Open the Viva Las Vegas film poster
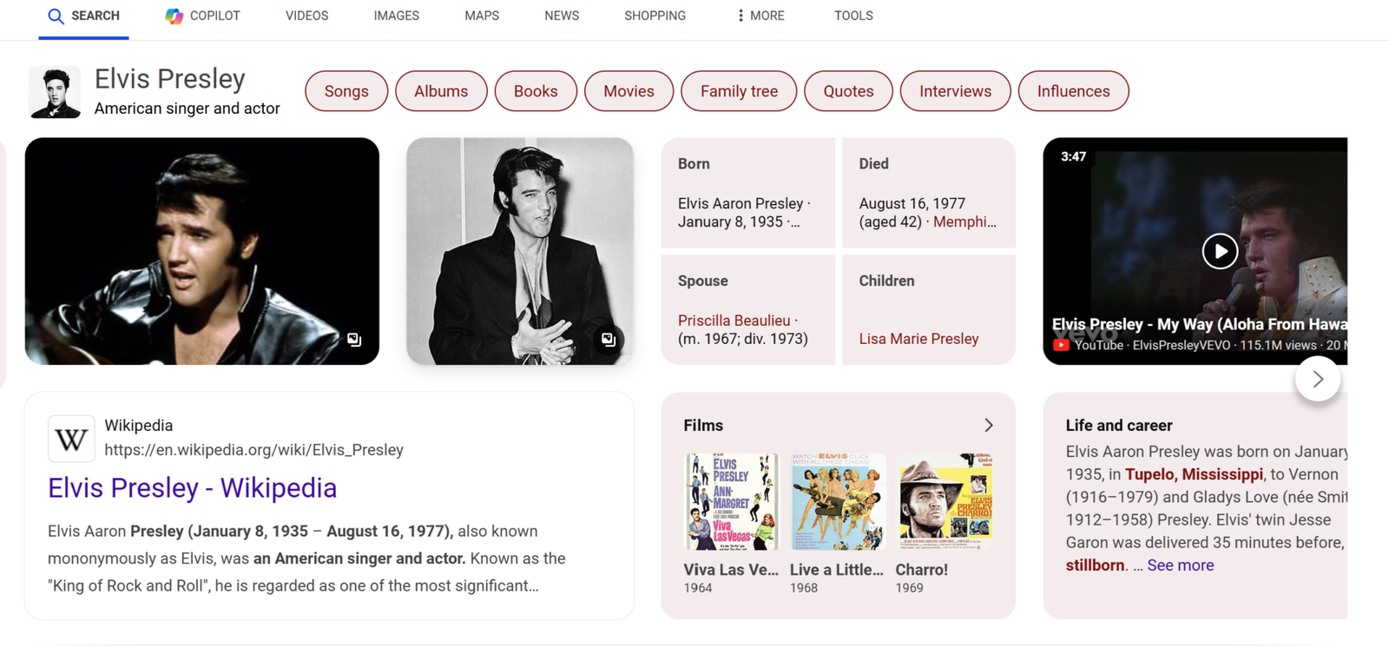Viewport: 1389px width, 648px height. pyautogui.click(x=731, y=502)
